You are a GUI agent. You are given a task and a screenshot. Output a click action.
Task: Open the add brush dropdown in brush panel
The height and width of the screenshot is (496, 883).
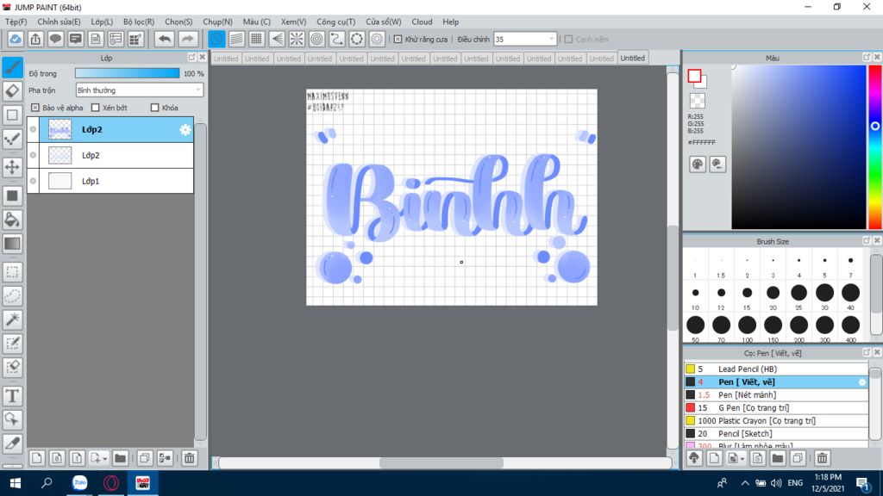pyautogui.click(x=742, y=459)
